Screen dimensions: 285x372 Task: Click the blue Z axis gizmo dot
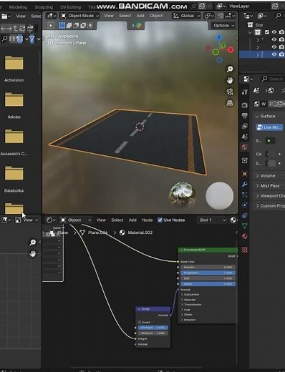tap(219, 37)
